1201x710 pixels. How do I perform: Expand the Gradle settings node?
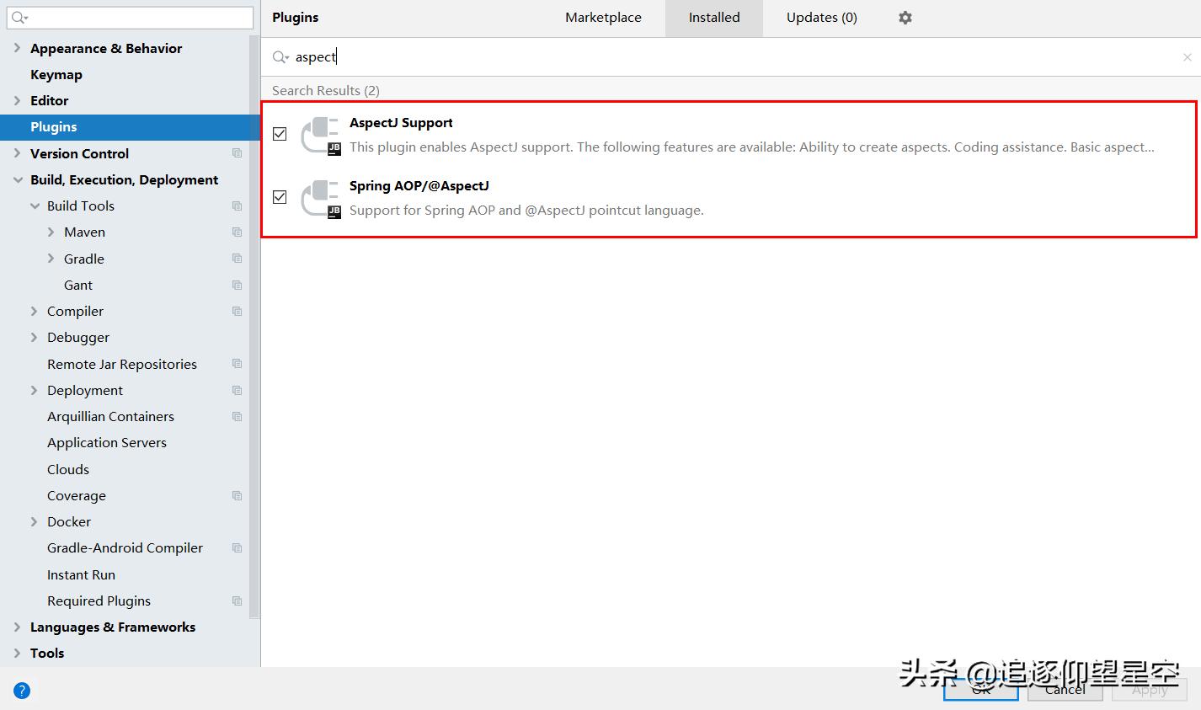pyautogui.click(x=51, y=259)
